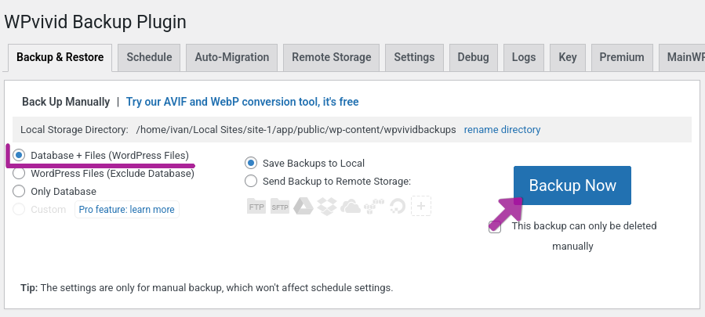Pick the Google Drive storage icon
This screenshot has width=705, height=317.
coord(303,206)
